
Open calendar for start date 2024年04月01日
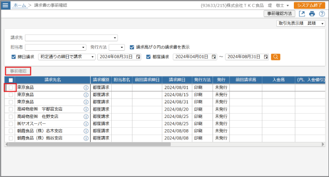pos(214,57)
